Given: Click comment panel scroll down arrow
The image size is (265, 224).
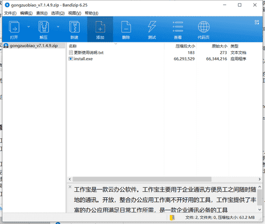Looking at the screenshot, I should (x=260, y=210).
